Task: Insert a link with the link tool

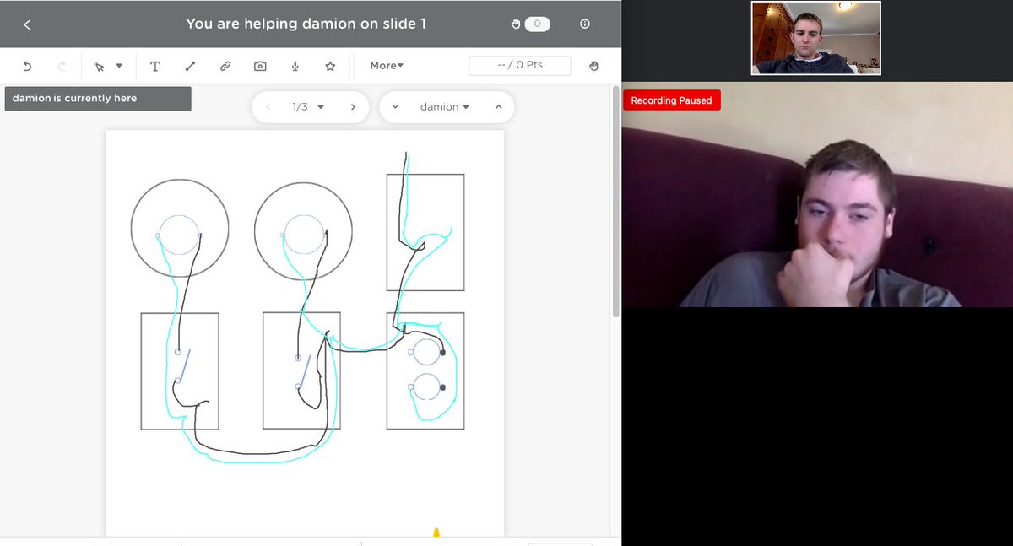Action: pos(225,66)
